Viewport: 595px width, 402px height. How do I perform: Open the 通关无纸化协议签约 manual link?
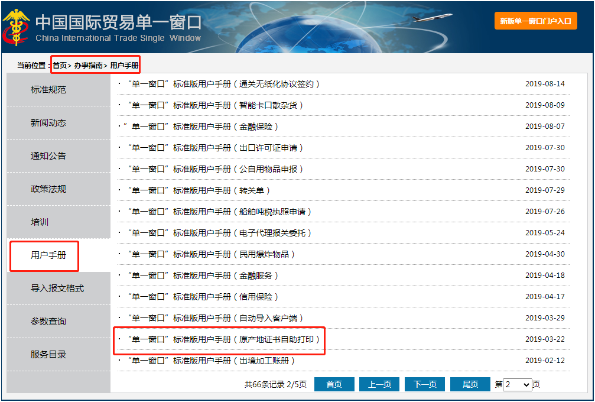tap(223, 84)
